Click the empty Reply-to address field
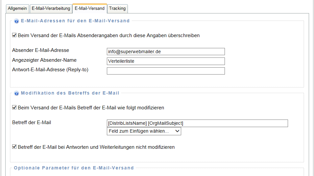Viewport: 314px width, 176px height. 166,71
